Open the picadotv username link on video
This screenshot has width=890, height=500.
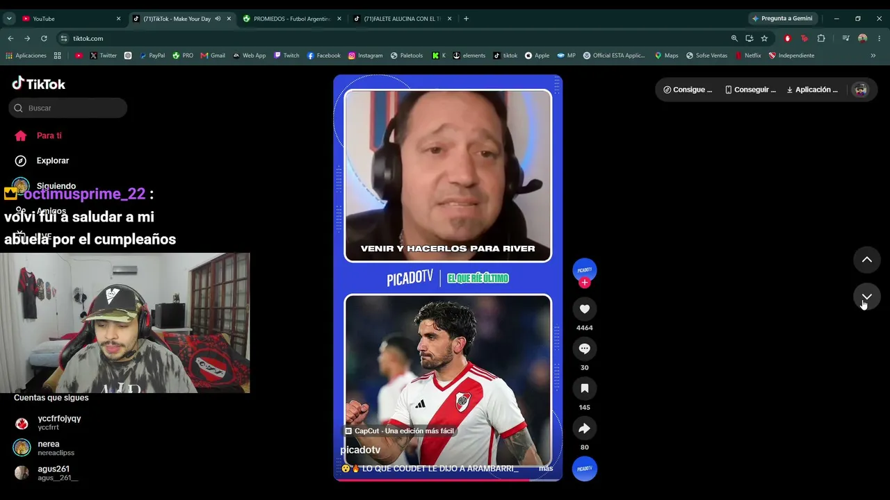[360, 450]
